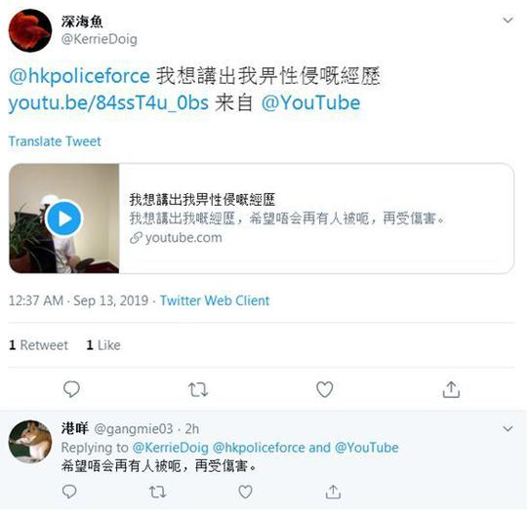529x513 pixels.
Task: Expand the options chevron on 港咩's reply
Action: click(x=508, y=429)
